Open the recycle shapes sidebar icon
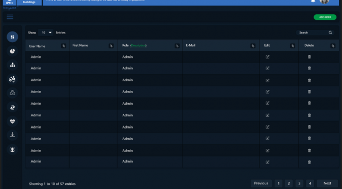The height and width of the screenshot is (189, 342). pyautogui.click(x=12, y=107)
